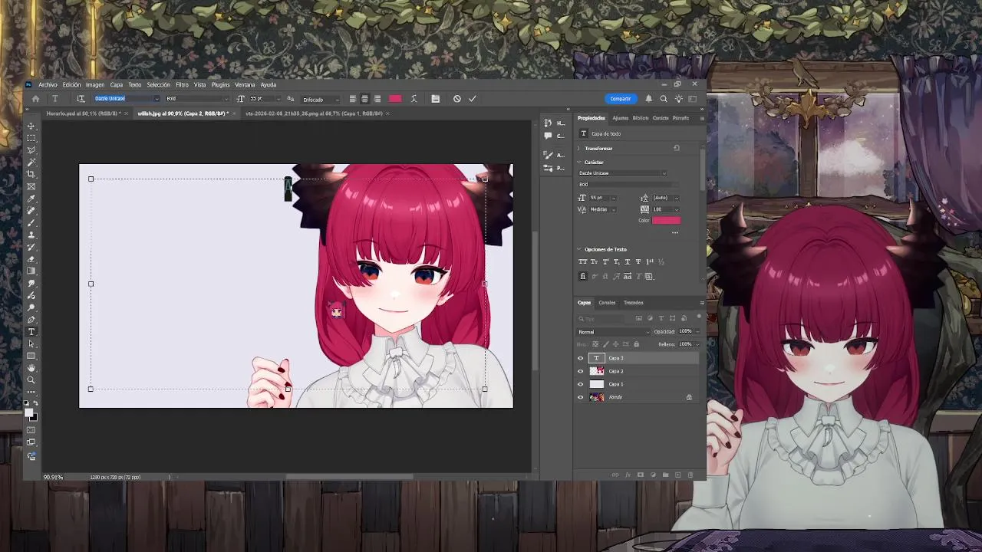Select the Zoom tool

[x=31, y=380]
